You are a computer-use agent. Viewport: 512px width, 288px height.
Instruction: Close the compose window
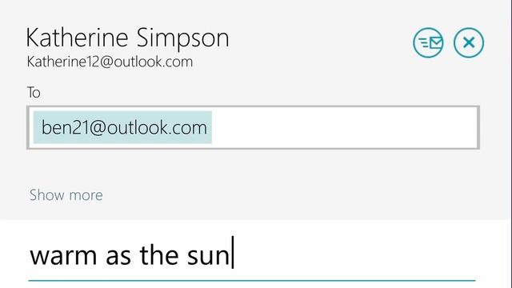469,42
